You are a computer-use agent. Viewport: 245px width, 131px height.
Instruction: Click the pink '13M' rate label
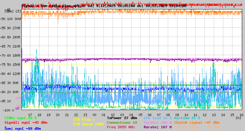pyautogui.click(x=18, y=106)
